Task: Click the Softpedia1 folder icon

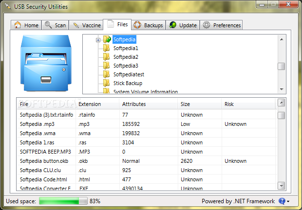Action: (x=106, y=48)
